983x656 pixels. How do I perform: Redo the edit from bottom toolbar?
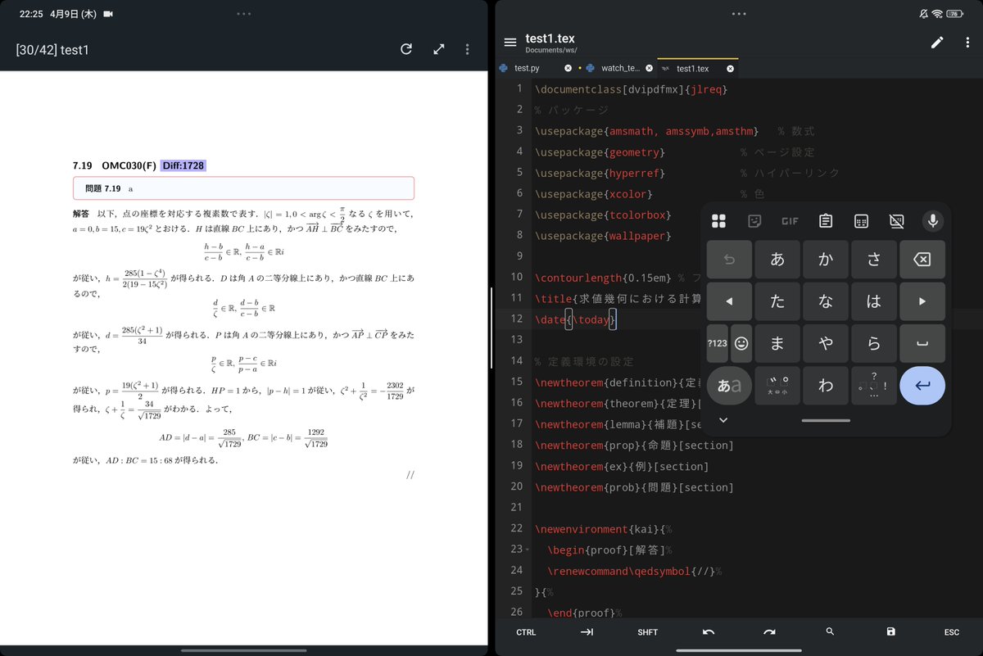click(769, 632)
